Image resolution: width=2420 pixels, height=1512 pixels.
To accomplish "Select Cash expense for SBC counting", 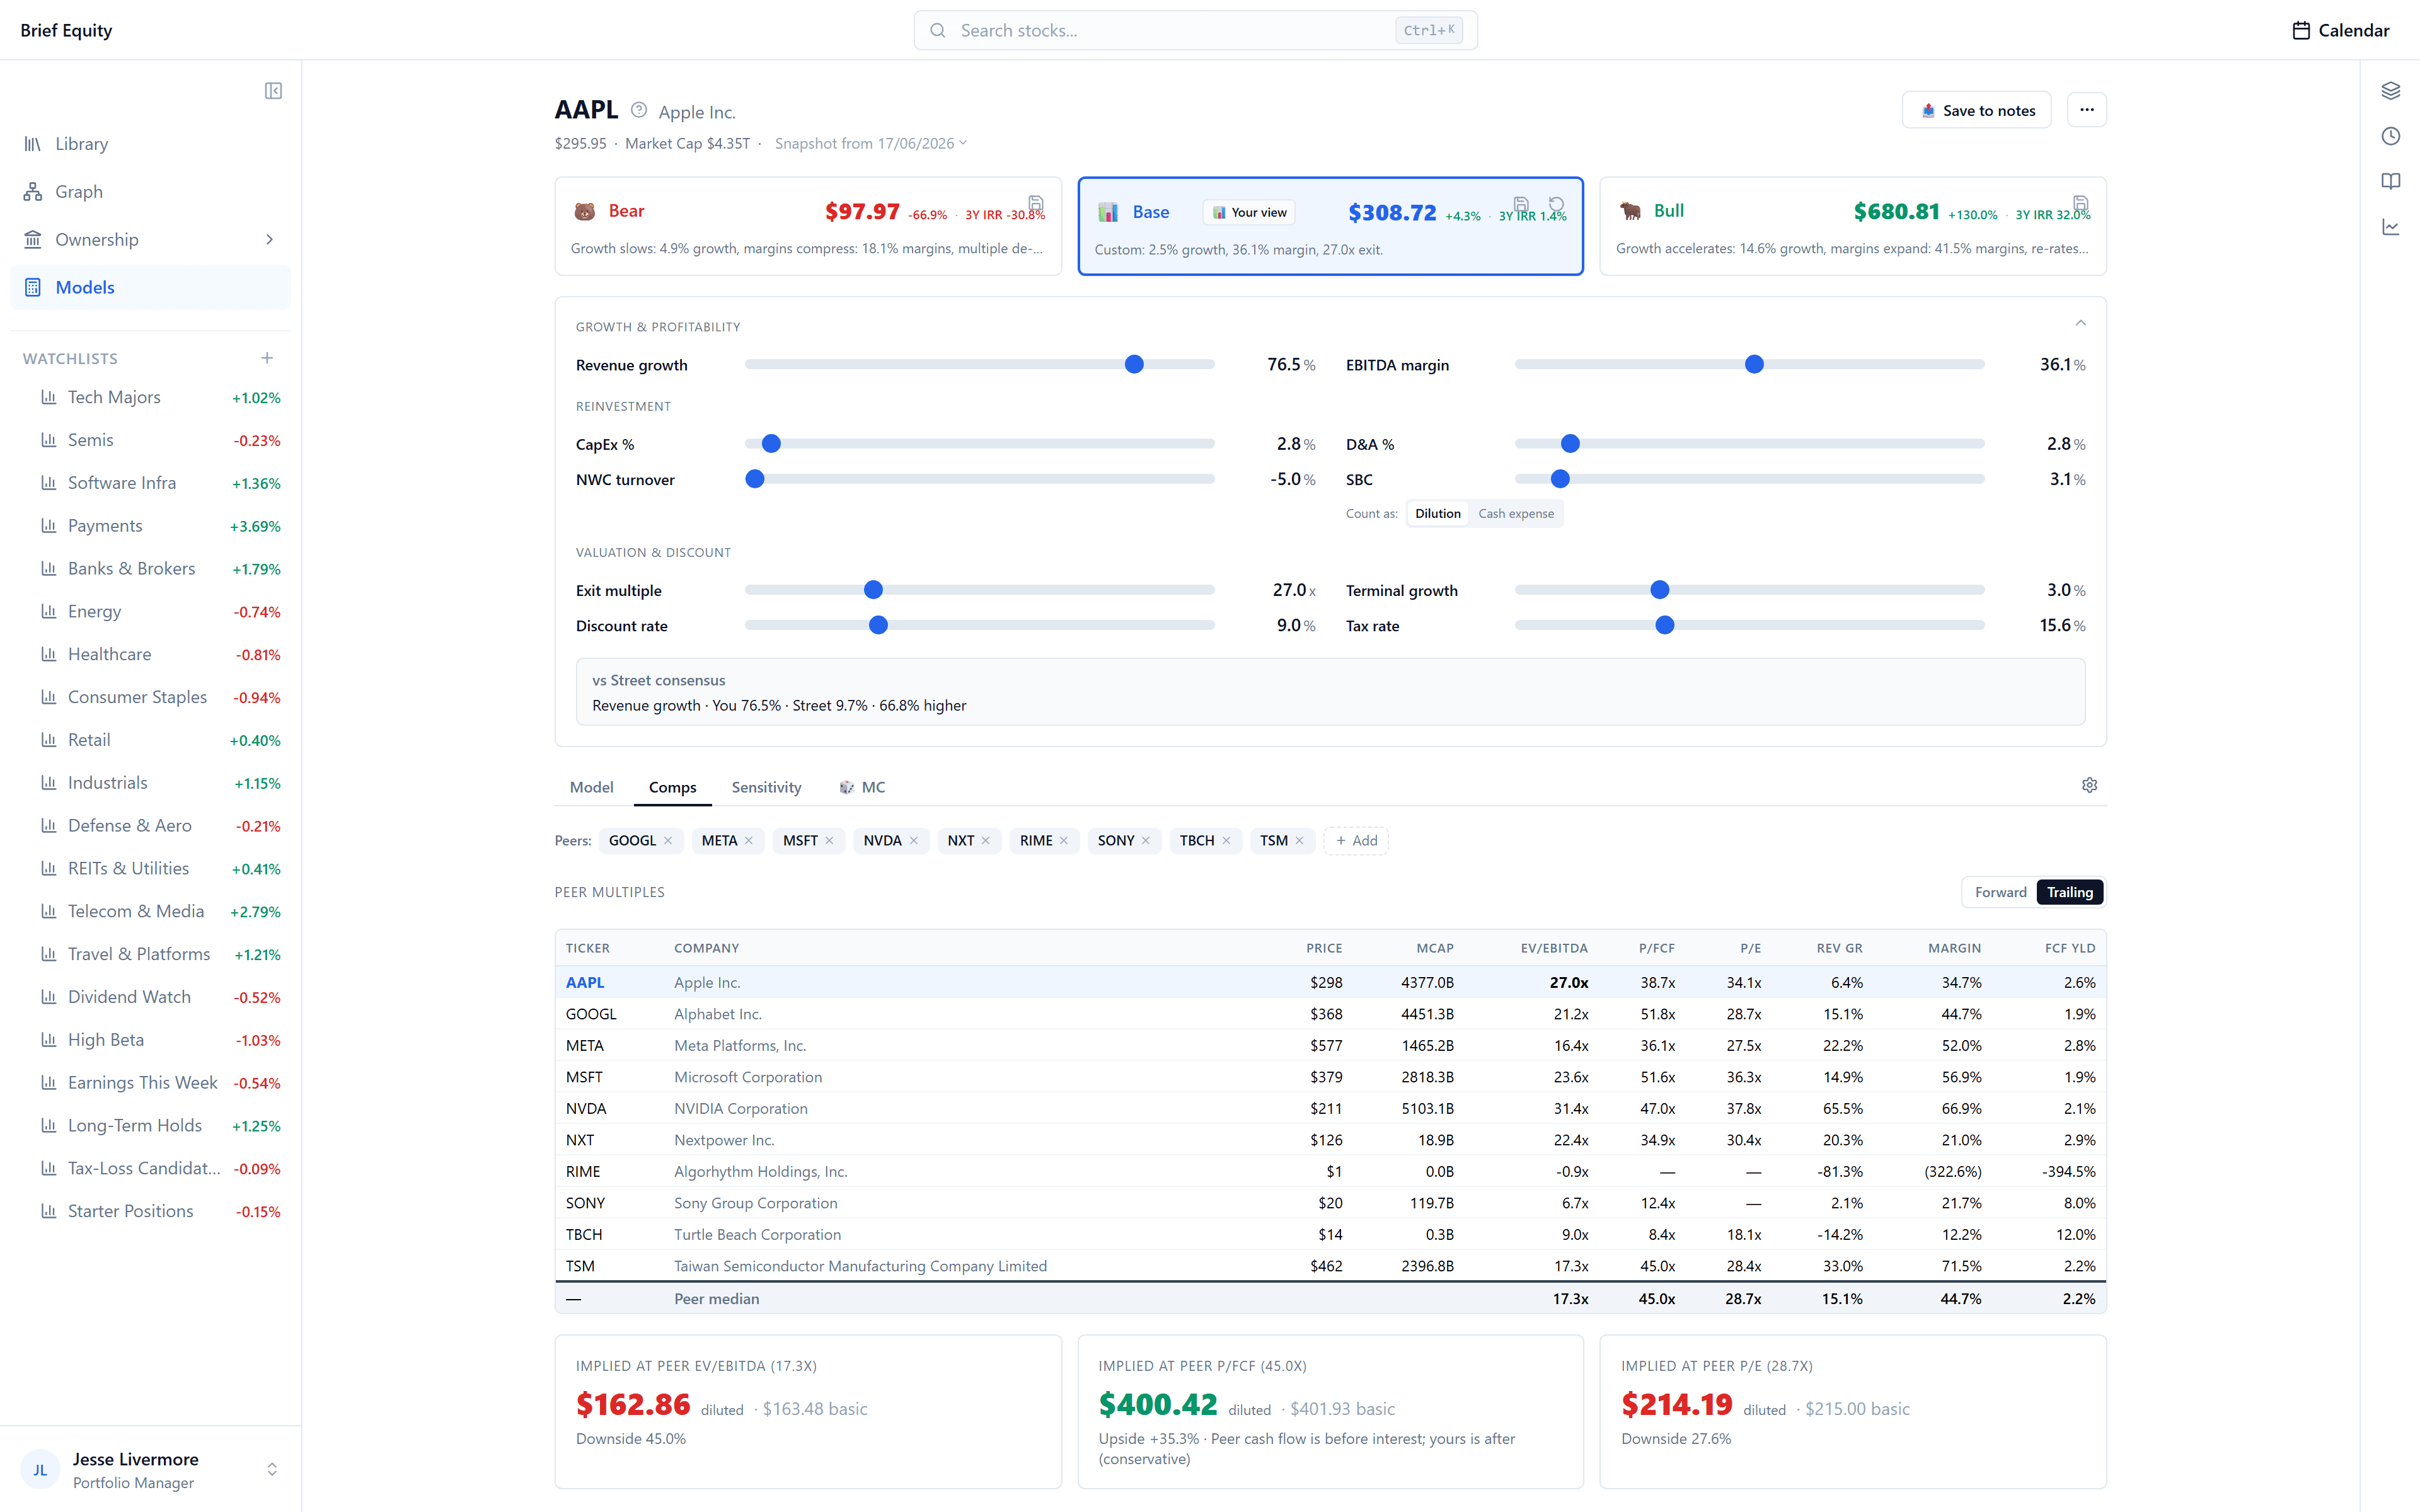I will coord(1516,514).
